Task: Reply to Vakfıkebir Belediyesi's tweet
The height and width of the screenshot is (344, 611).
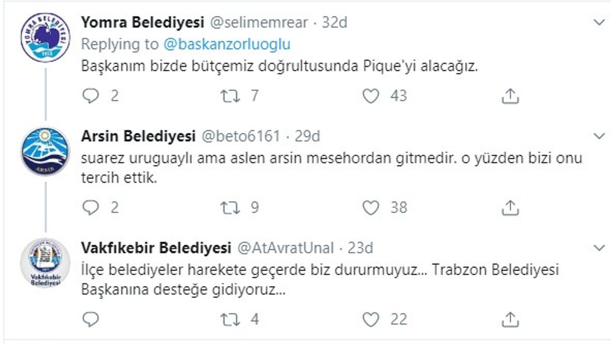Action: pos(90,319)
